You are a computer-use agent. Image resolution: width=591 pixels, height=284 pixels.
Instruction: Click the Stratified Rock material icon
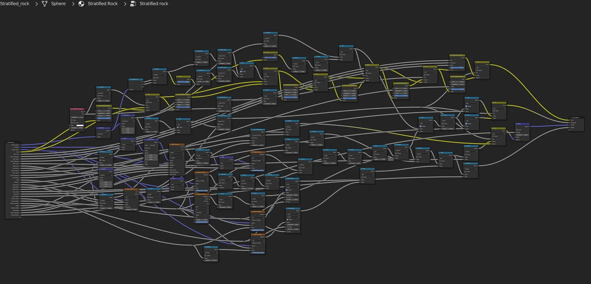pyautogui.click(x=81, y=4)
